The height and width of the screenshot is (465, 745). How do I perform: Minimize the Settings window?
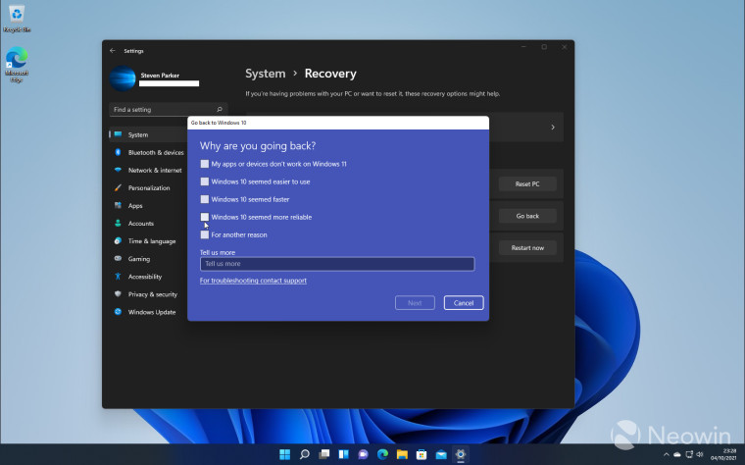[524, 47]
